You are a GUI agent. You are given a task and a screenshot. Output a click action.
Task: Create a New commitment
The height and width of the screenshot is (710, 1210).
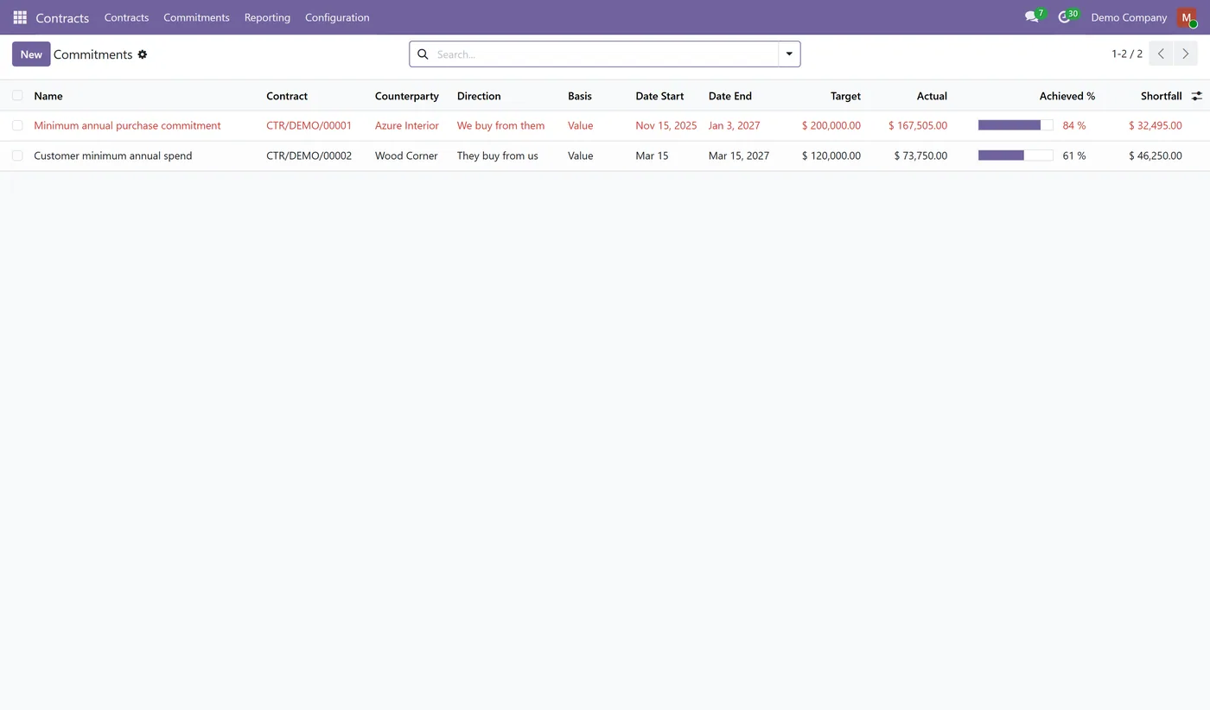(x=31, y=54)
